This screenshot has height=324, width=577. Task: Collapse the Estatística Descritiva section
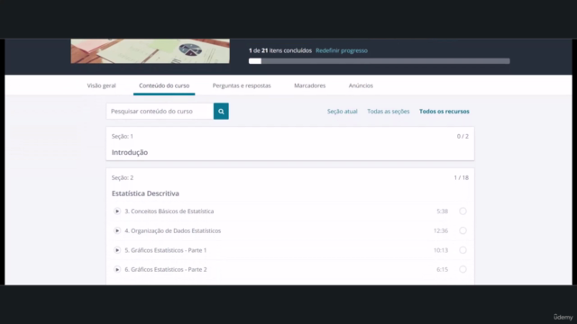pos(290,185)
